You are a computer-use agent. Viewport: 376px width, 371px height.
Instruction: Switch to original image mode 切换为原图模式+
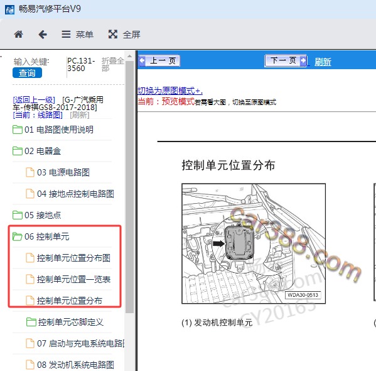[x=170, y=91]
